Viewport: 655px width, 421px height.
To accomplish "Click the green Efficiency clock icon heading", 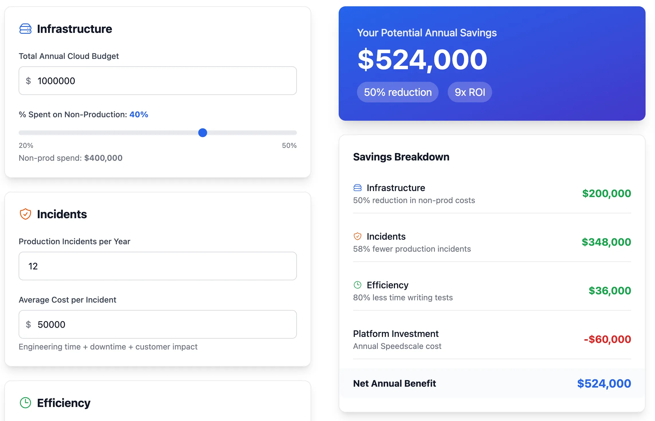I will tap(25, 403).
